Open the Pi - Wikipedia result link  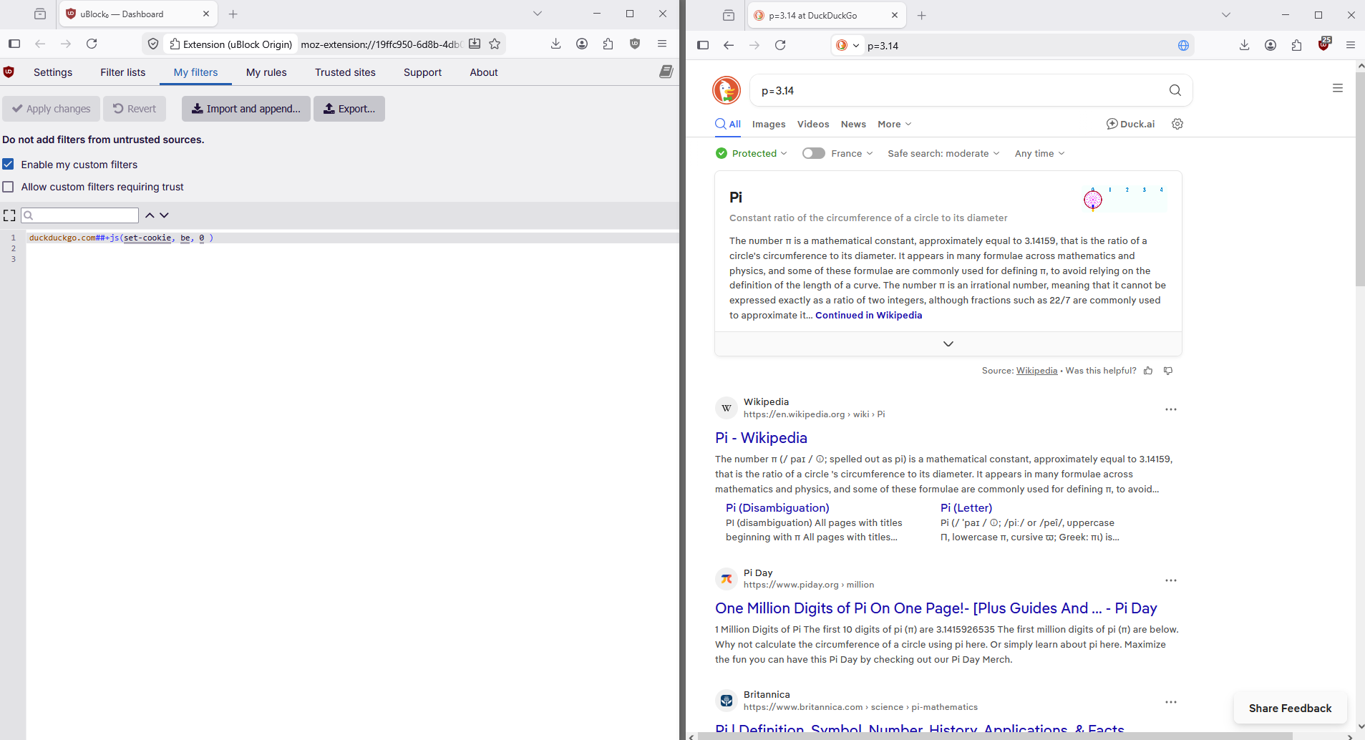760,437
